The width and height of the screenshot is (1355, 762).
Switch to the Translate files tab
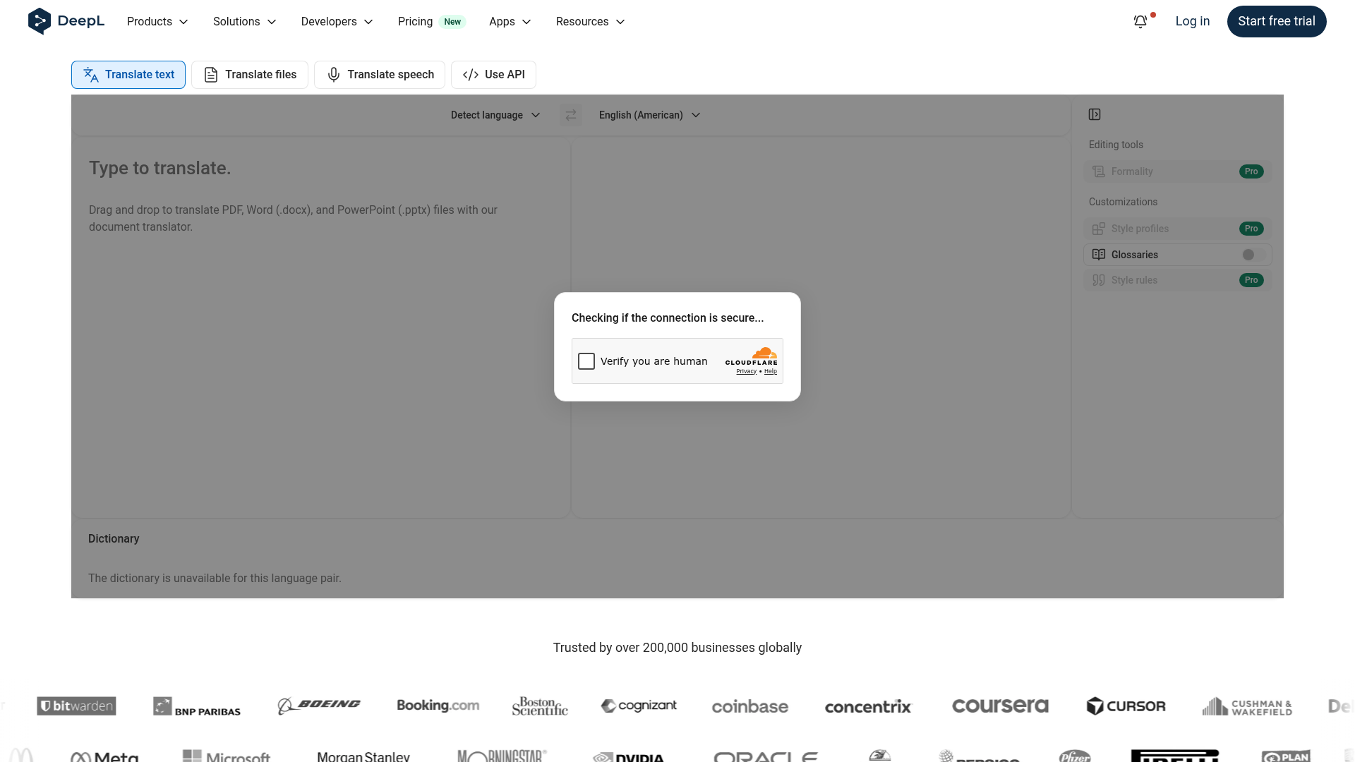250,75
